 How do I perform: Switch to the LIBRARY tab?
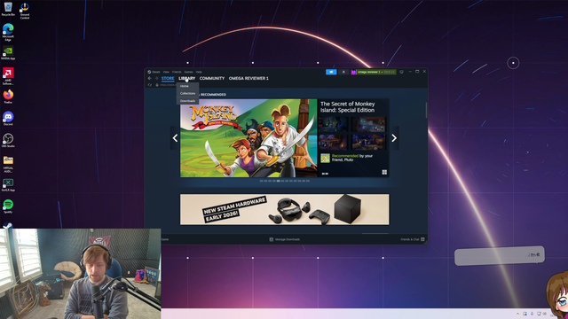point(187,78)
